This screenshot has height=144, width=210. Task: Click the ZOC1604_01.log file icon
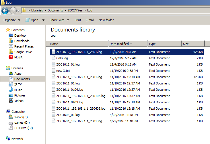pyautogui.click(x=53, y=115)
